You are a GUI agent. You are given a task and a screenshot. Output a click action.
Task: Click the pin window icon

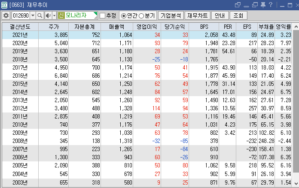coord(263,5)
